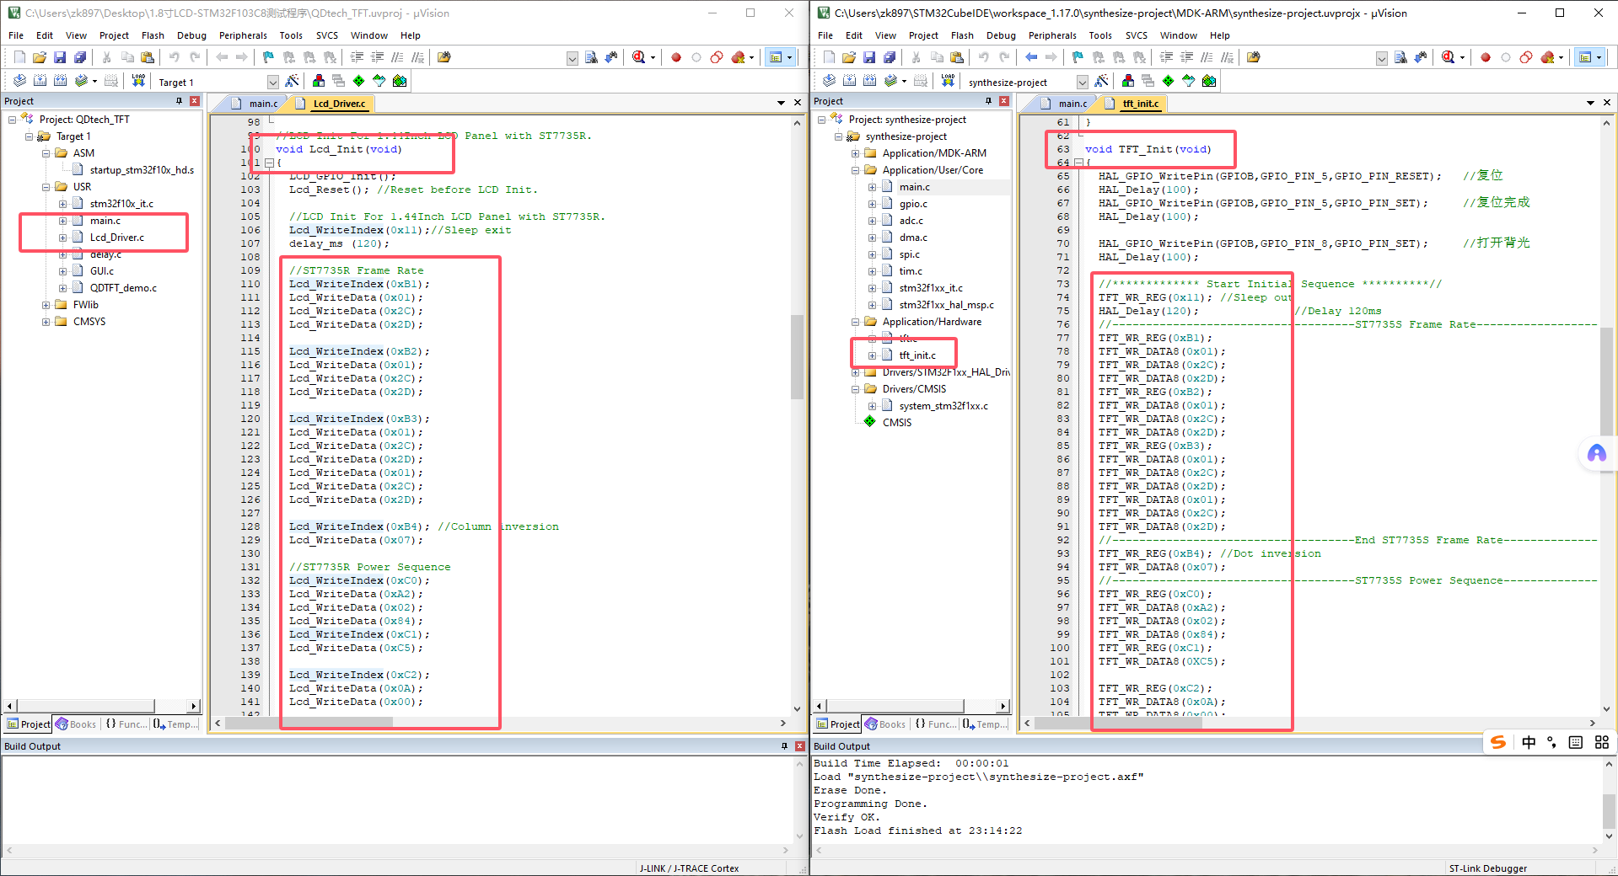The image size is (1618, 876).
Task: Open Debug menu in synthesize-project window
Action: 1001,35
